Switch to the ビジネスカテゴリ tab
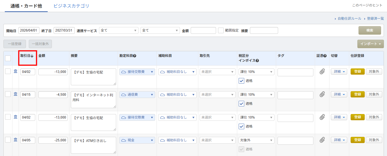 tap(71, 6)
